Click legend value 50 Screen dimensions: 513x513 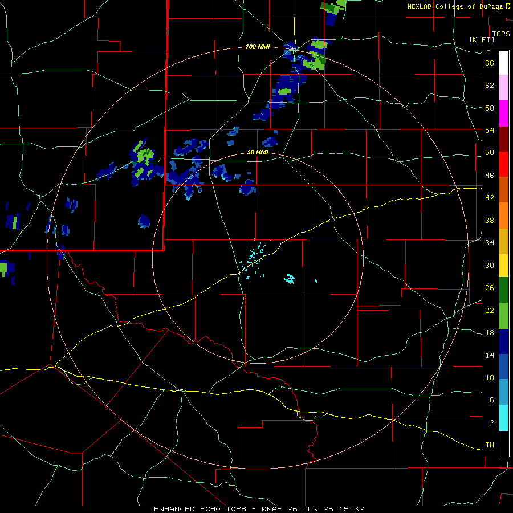click(490, 152)
